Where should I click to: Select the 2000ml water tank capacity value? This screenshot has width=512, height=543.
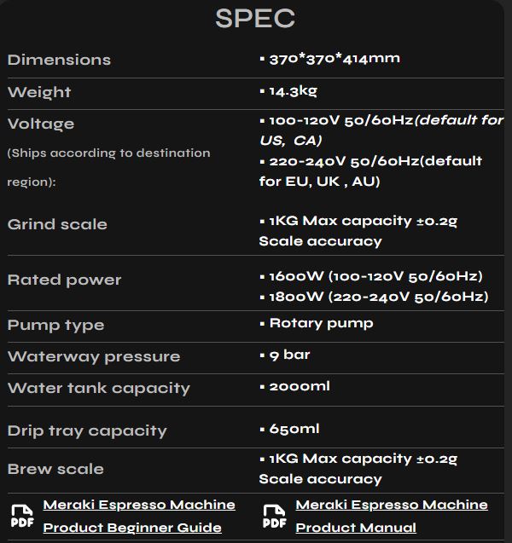pyautogui.click(x=300, y=386)
